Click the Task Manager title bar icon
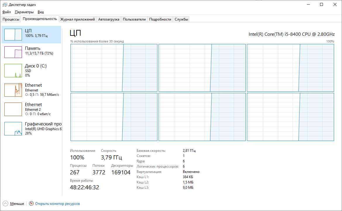The width and height of the screenshot is (342, 211). (5, 5)
